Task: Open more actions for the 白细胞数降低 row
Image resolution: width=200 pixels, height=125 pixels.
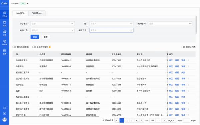Action: tap(189, 60)
